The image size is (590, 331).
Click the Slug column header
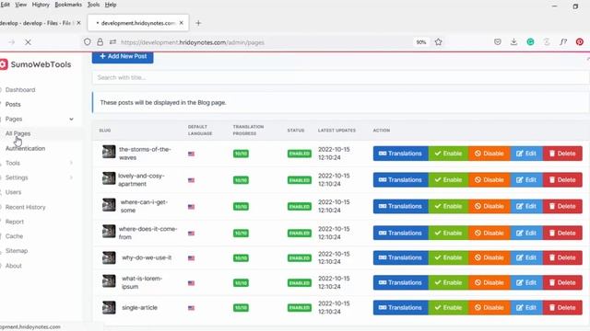pos(105,131)
